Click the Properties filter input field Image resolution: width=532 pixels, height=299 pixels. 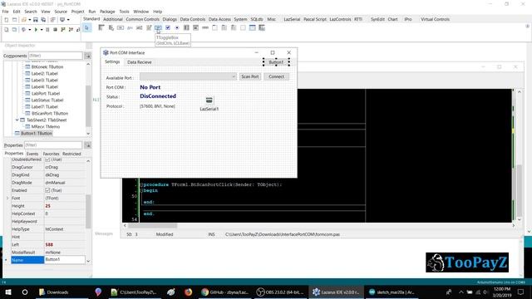(53, 145)
